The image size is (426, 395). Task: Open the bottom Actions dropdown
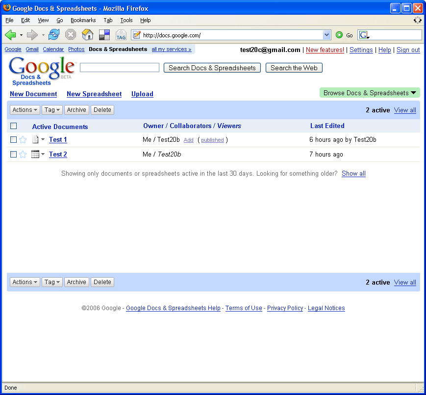pos(25,282)
